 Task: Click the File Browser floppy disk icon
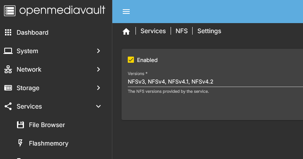pyautogui.click(x=20, y=125)
